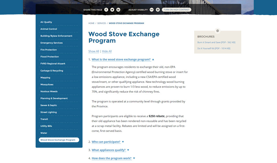Open Burn it Smart and Save PDF
Screen dimensions: 277x163
point(216,42)
